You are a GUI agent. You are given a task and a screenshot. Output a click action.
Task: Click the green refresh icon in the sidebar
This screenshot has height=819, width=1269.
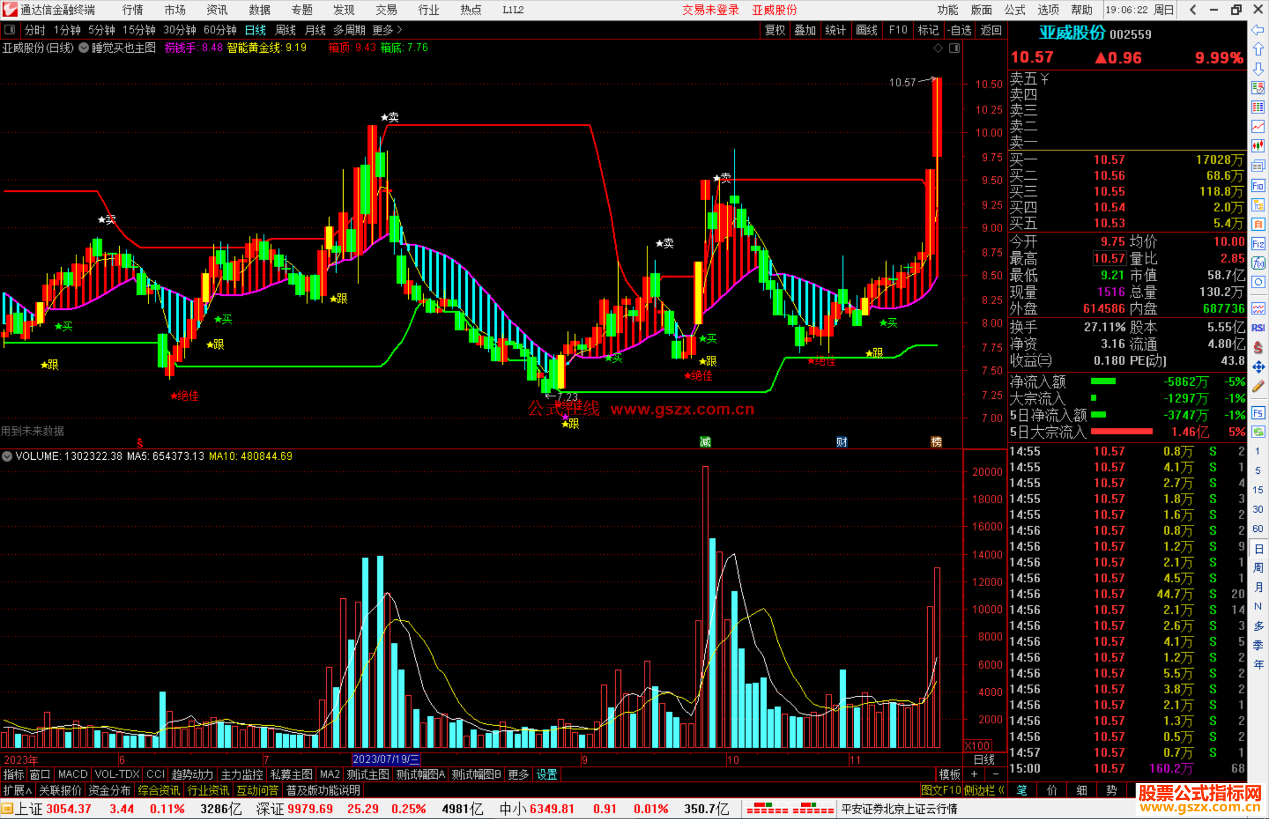tap(1258, 432)
